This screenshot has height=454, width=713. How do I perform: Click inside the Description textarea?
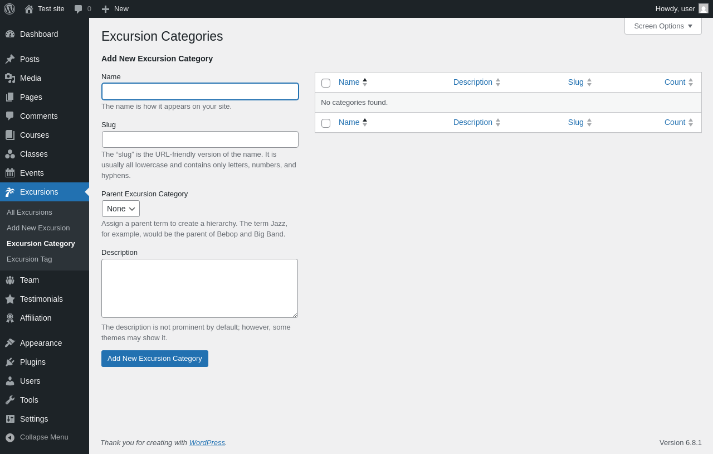click(x=199, y=288)
